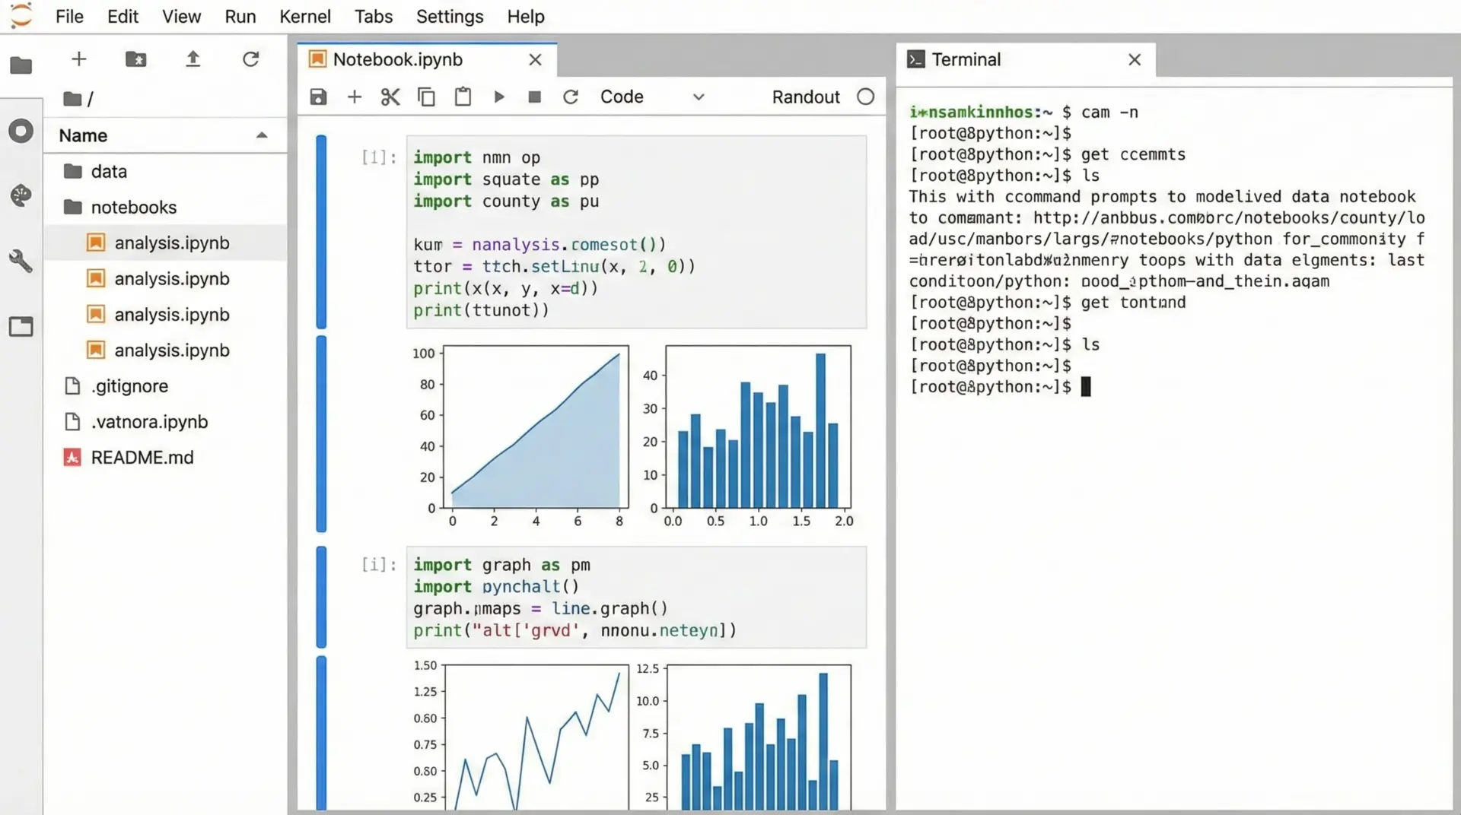Sort files by Name column arrow
The width and height of the screenshot is (1461, 815).
(x=262, y=135)
